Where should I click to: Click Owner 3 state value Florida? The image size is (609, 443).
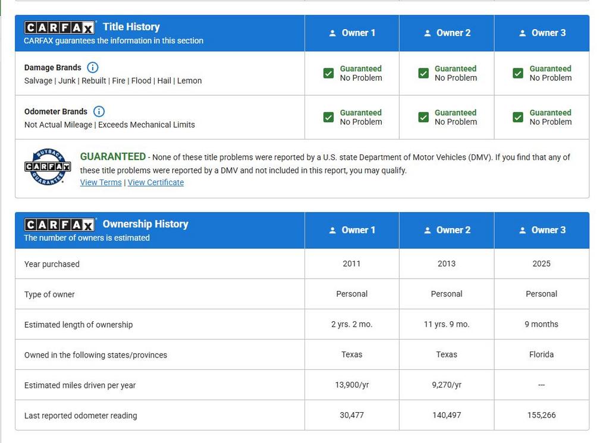541,355
